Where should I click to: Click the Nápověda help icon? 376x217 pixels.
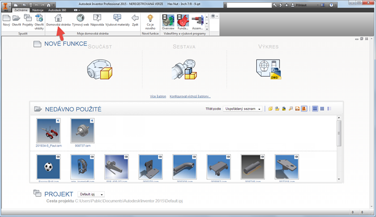(x=97, y=17)
